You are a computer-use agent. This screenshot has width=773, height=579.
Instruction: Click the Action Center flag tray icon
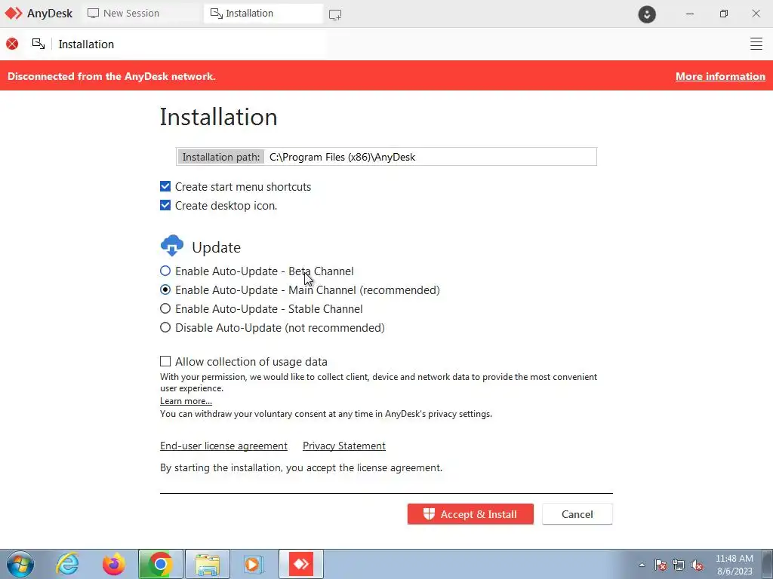click(x=661, y=565)
